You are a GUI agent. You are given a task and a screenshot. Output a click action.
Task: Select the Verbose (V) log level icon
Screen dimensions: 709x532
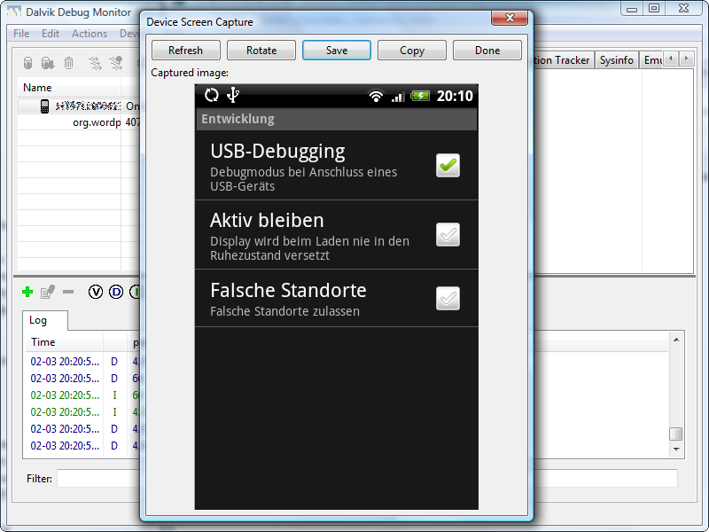[96, 291]
